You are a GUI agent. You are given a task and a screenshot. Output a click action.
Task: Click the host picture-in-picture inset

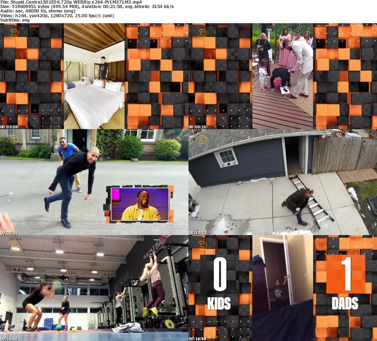coord(140,204)
